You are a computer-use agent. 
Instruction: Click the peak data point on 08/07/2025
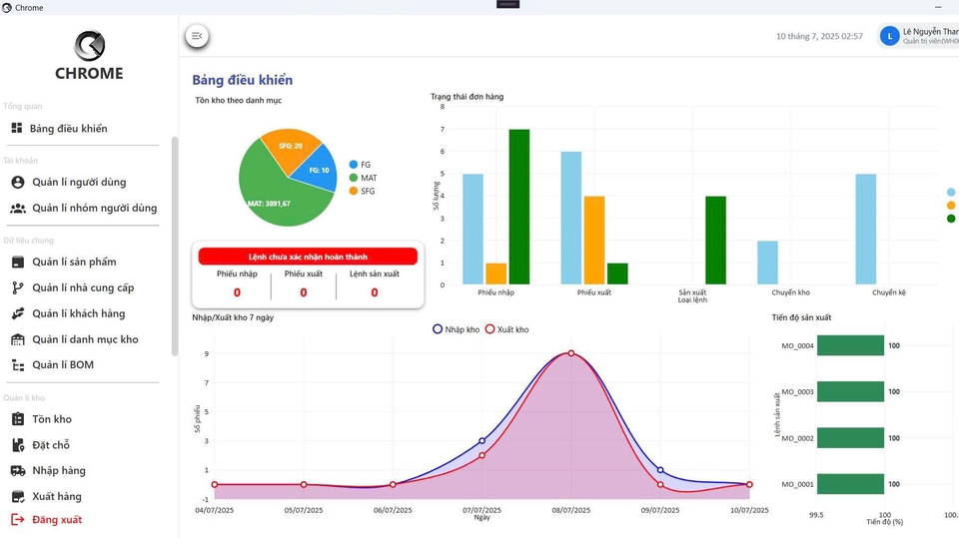[x=571, y=352]
